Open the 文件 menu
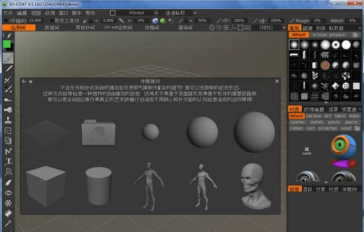 (x=8, y=13)
